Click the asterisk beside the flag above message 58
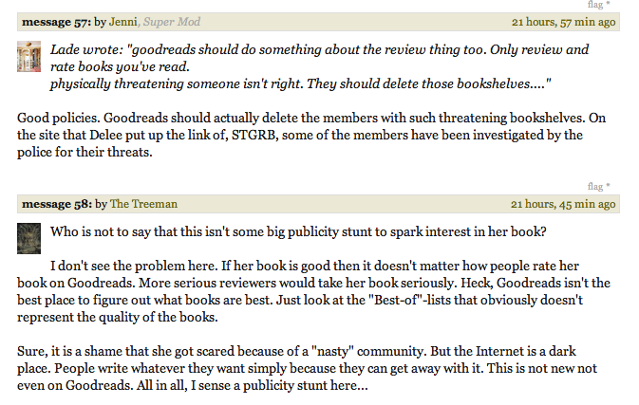 [x=608, y=186]
